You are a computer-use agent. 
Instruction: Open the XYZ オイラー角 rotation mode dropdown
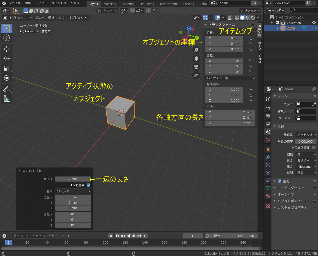point(230,78)
